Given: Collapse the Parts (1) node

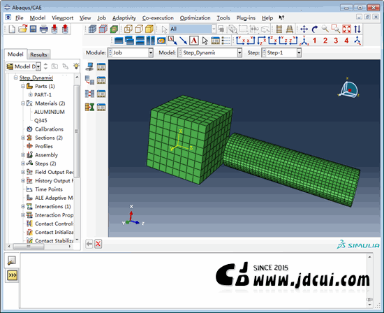Looking at the screenshot, I should pos(23,86).
